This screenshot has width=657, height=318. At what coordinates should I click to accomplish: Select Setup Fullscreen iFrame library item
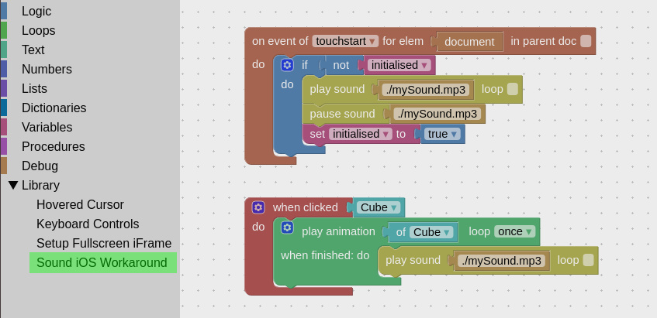pyautogui.click(x=104, y=243)
